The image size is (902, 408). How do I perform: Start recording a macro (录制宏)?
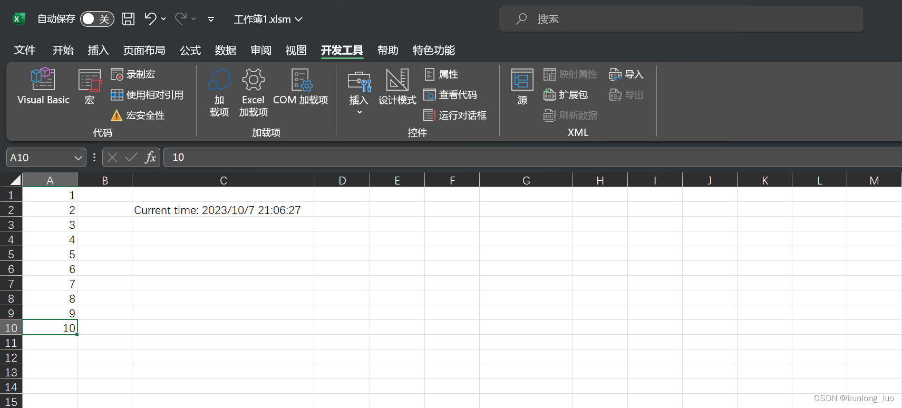click(133, 74)
